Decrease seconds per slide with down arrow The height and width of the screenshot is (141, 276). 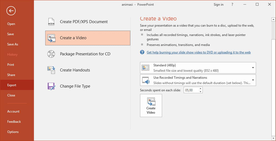point(200,92)
